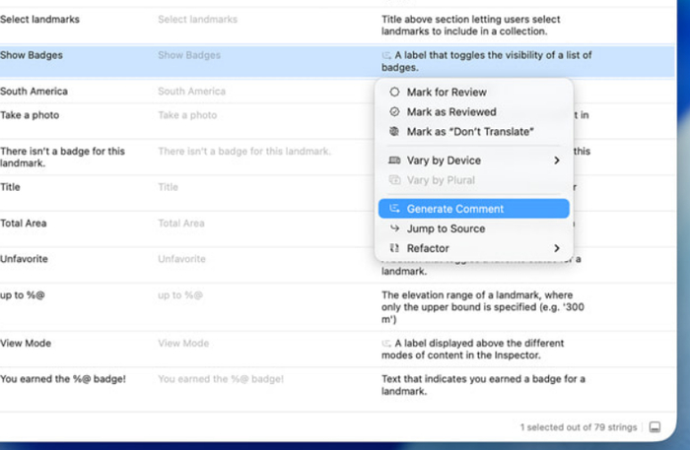Screen dimensions: 690x450
Task: Toggle the bottom panel button in status bar
Action: click(x=655, y=427)
